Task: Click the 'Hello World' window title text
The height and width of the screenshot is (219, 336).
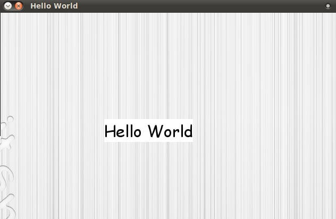Action: click(54, 6)
